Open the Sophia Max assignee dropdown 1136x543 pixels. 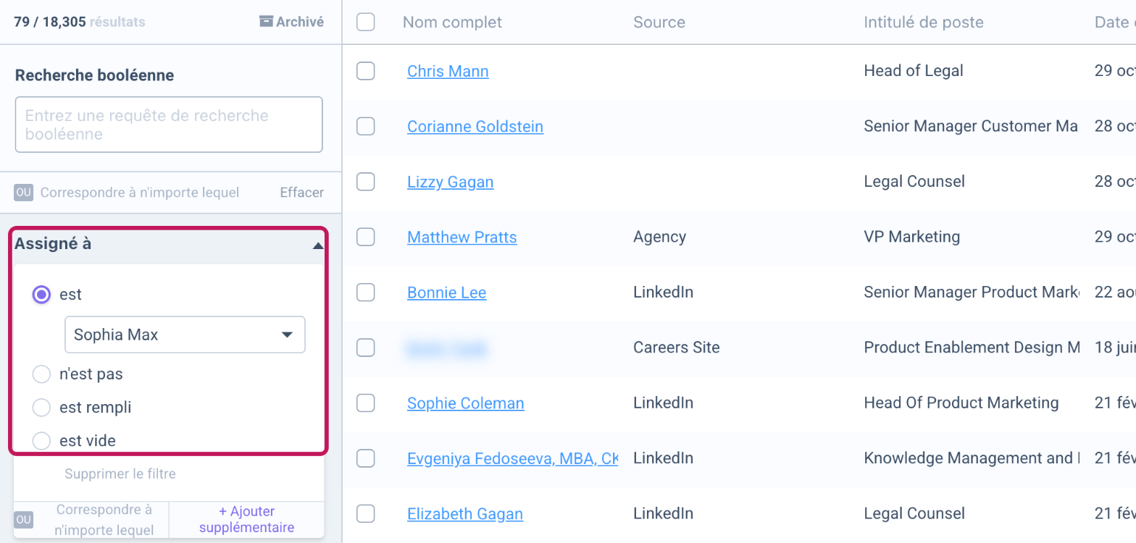pyautogui.click(x=185, y=334)
